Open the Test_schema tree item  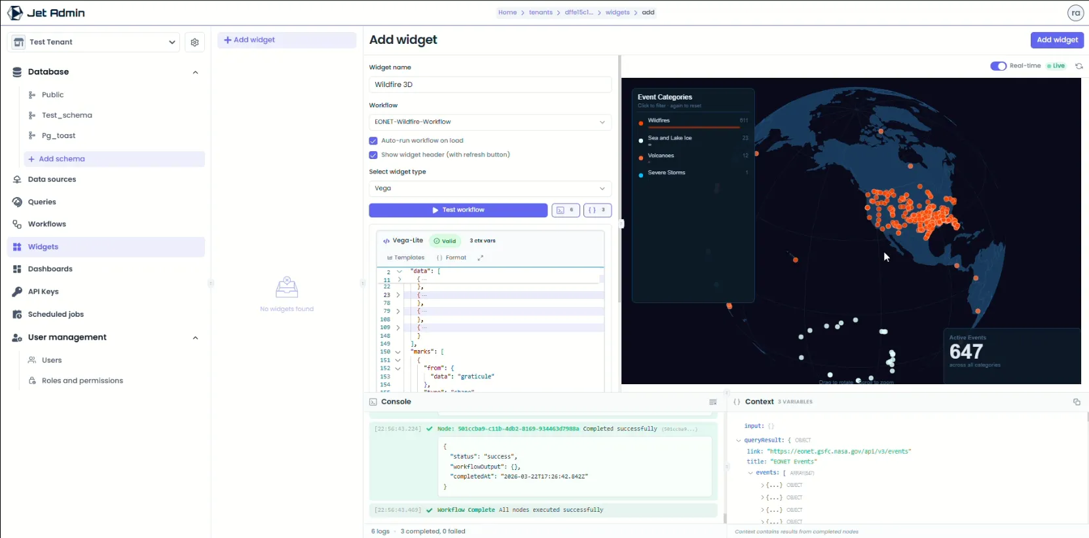(x=67, y=115)
